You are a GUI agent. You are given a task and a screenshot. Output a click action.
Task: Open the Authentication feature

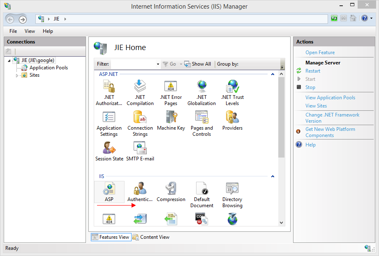coord(140,192)
